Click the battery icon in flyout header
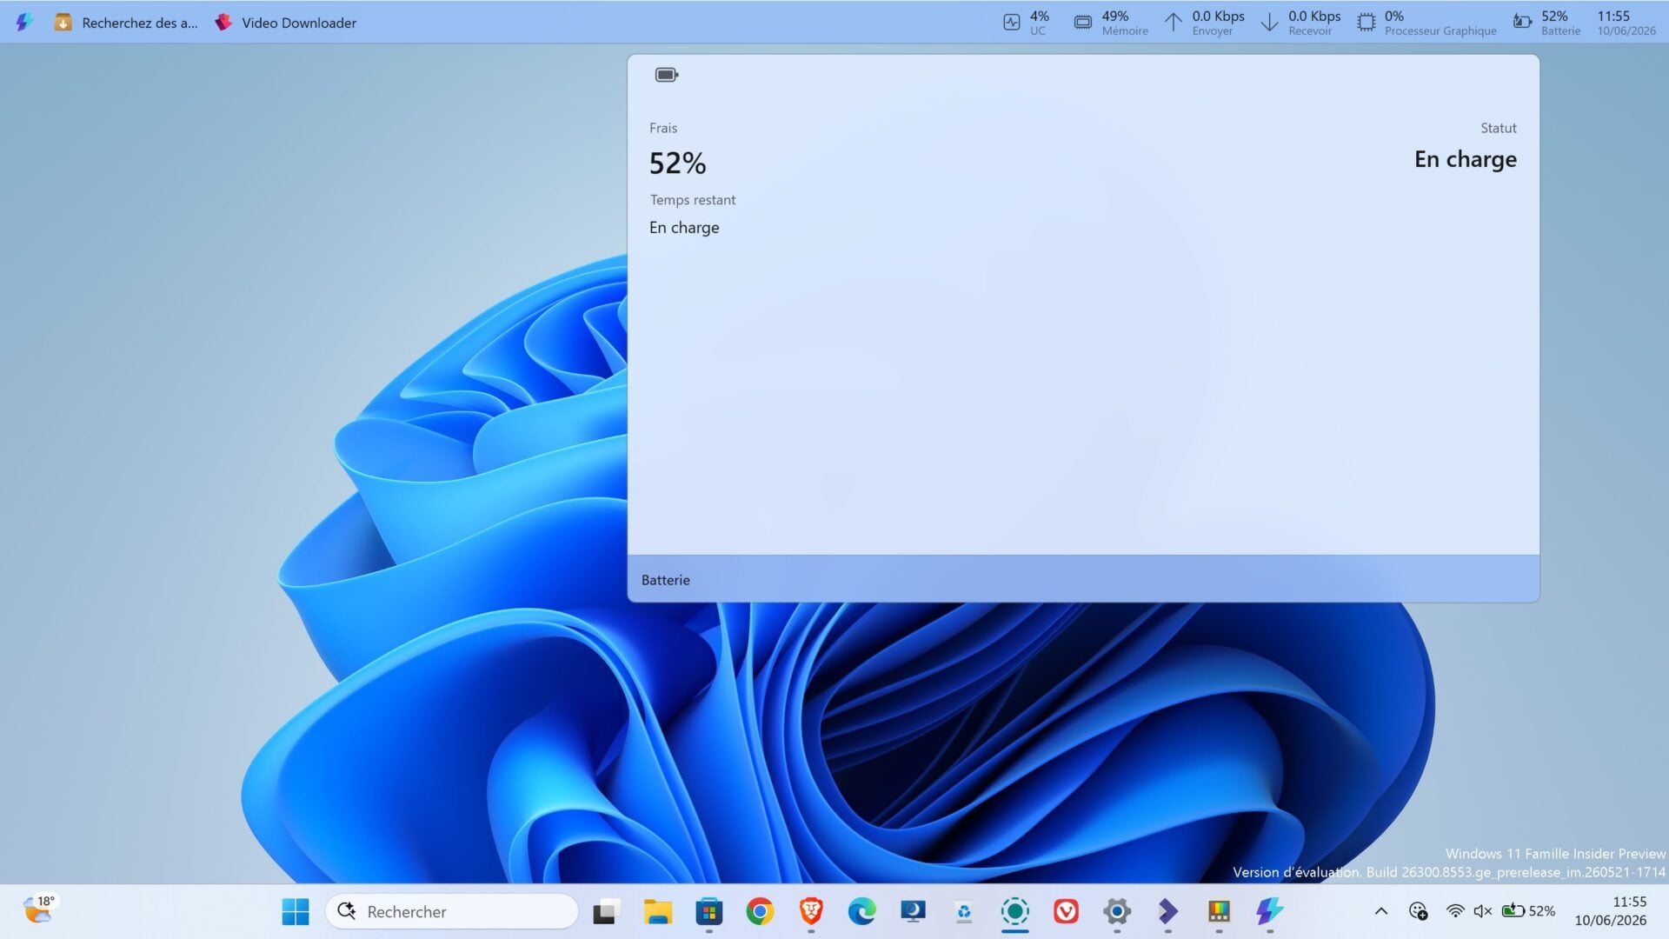 click(x=667, y=75)
